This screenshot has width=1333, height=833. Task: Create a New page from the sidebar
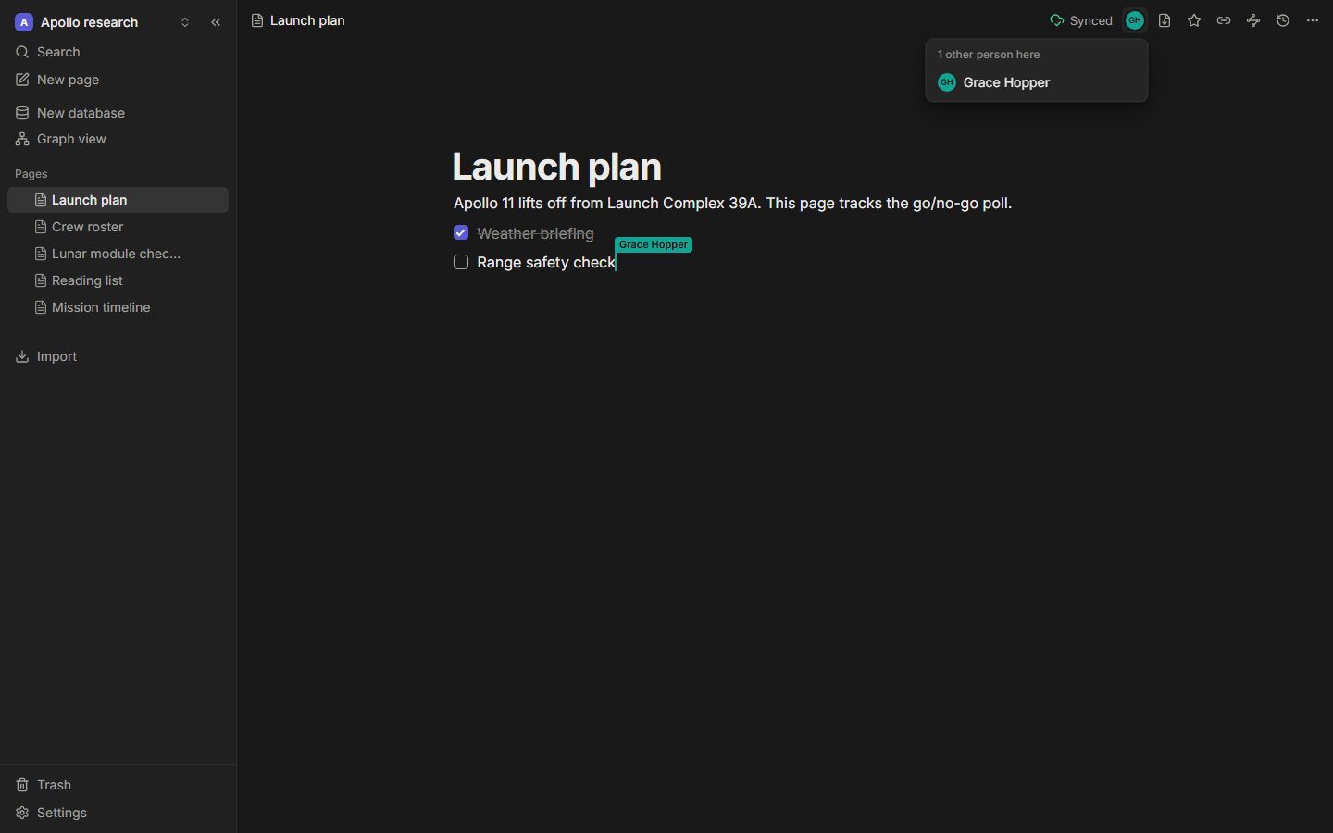coord(118,80)
